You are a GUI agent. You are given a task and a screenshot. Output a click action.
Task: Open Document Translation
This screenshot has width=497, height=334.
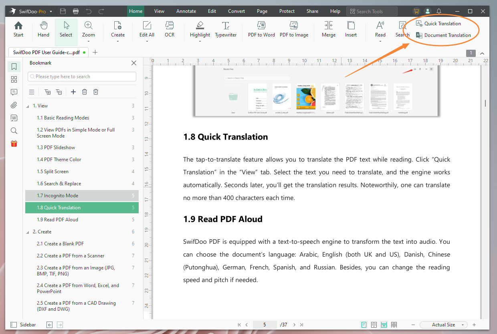(443, 35)
